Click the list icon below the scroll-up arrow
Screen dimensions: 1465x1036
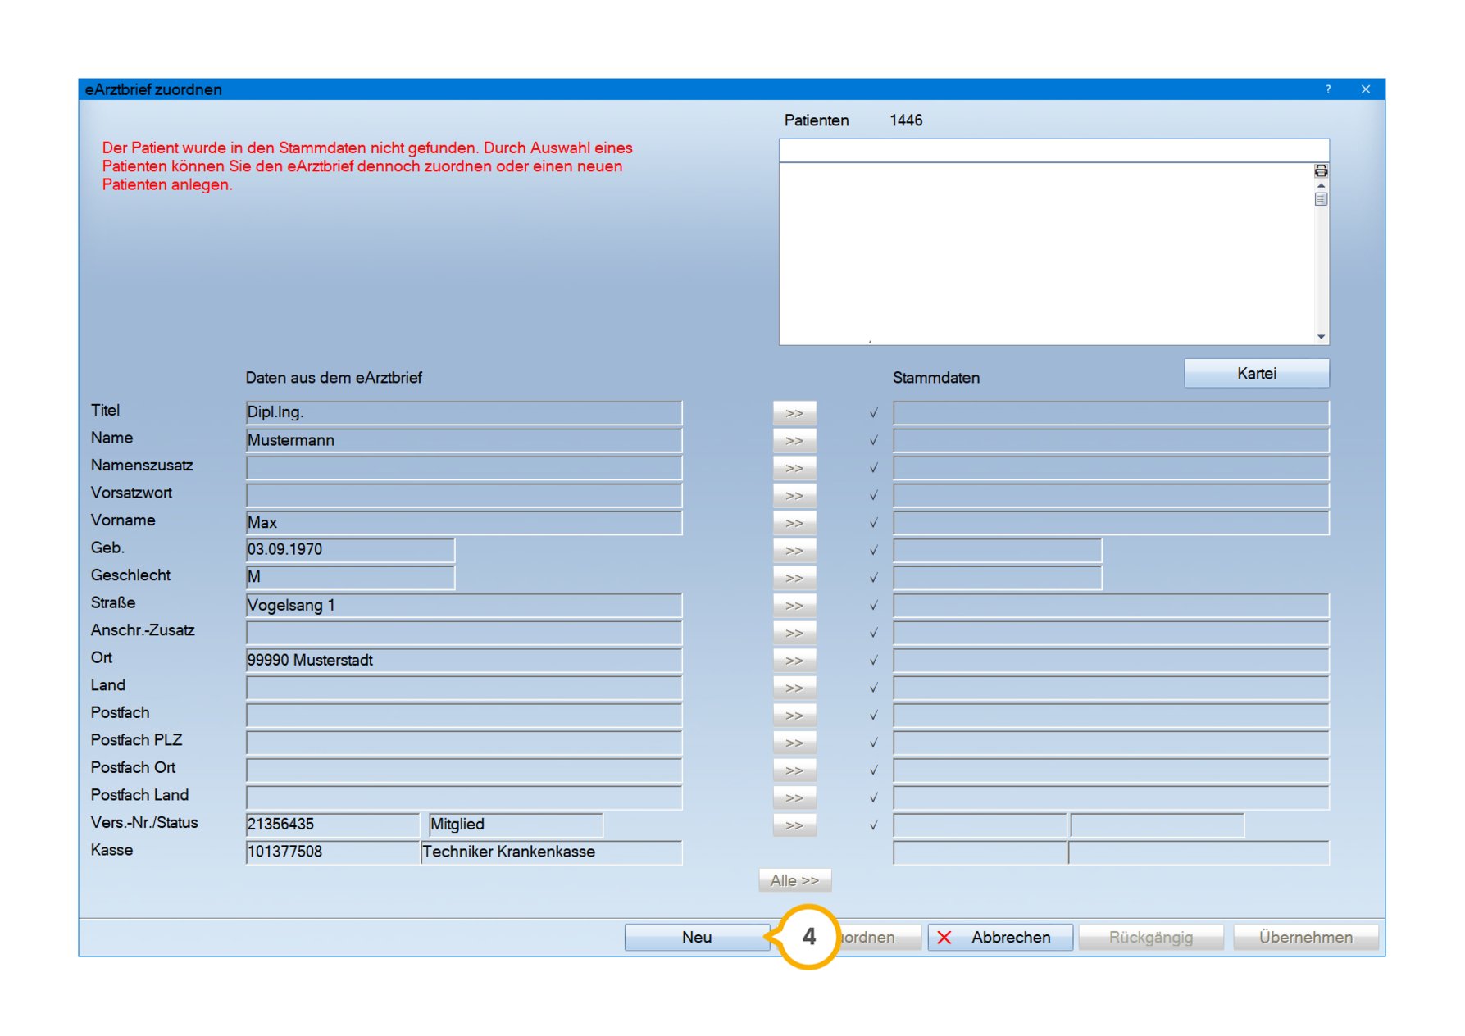tap(1321, 199)
